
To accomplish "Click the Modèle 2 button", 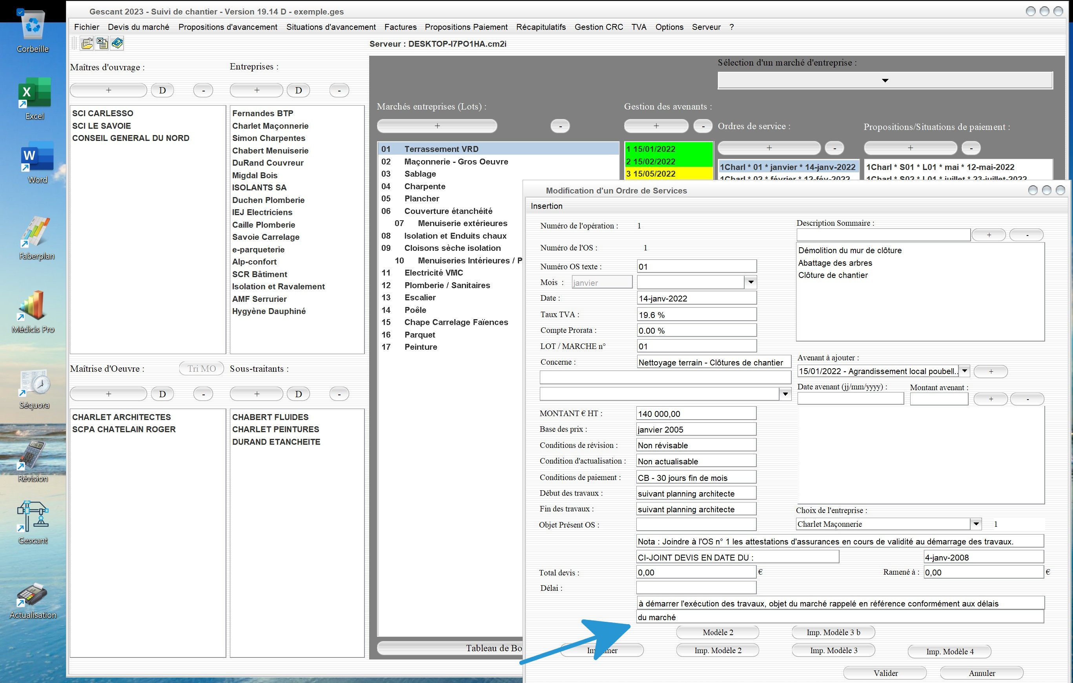I will point(718,632).
